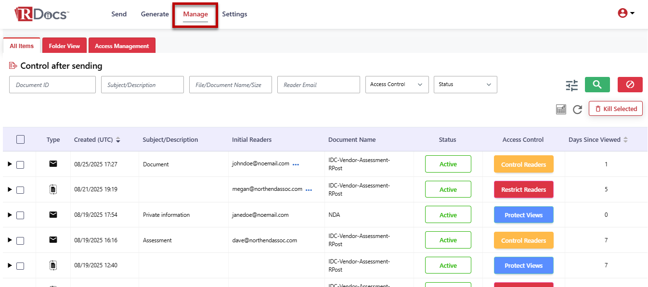The width and height of the screenshot is (648, 287).
Task: Click the RDocs logo
Action: point(42,14)
